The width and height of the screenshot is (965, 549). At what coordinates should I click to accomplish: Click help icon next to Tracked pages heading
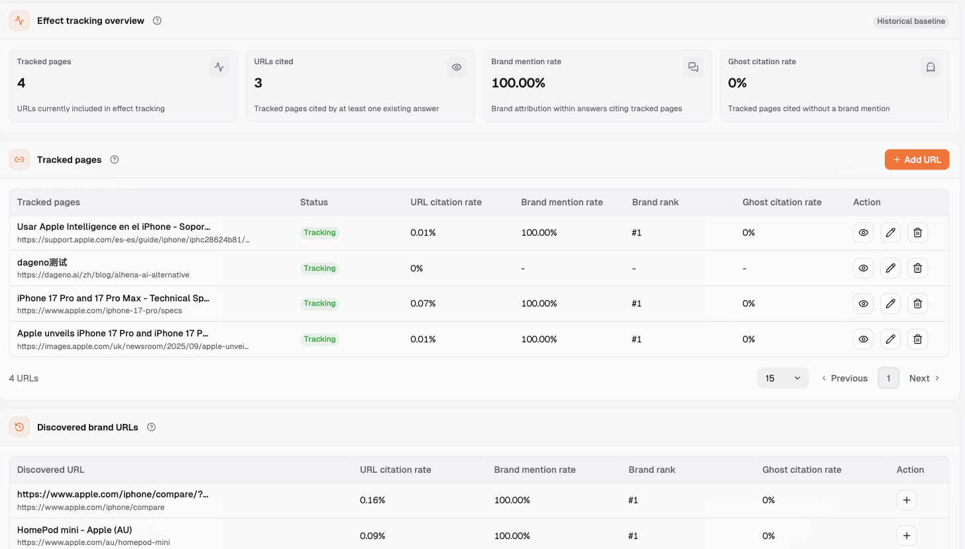pos(115,160)
